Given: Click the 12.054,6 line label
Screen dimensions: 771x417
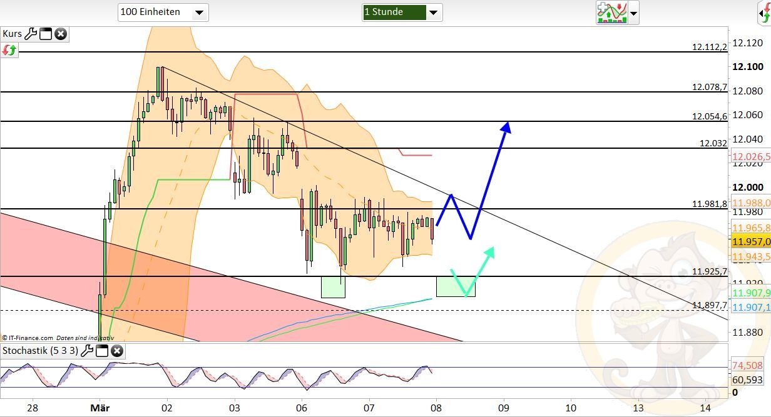Looking at the screenshot, I should coord(710,116).
